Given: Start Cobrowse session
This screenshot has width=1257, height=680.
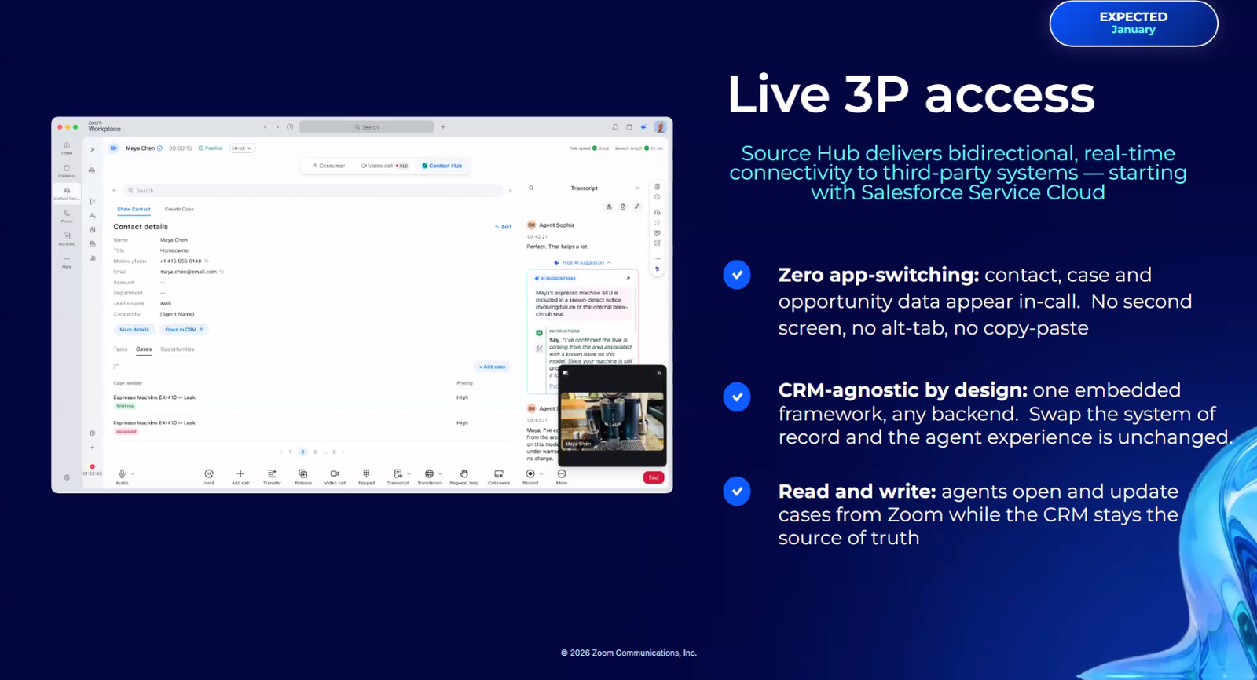Looking at the screenshot, I should 499,477.
